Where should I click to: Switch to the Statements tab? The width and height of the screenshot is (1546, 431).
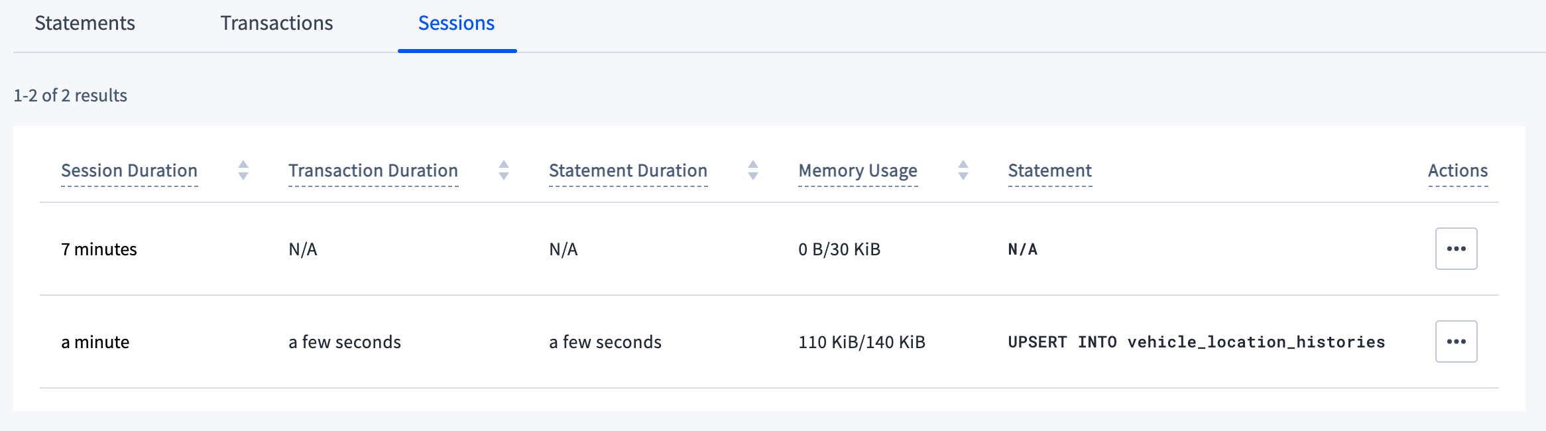(85, 23)
